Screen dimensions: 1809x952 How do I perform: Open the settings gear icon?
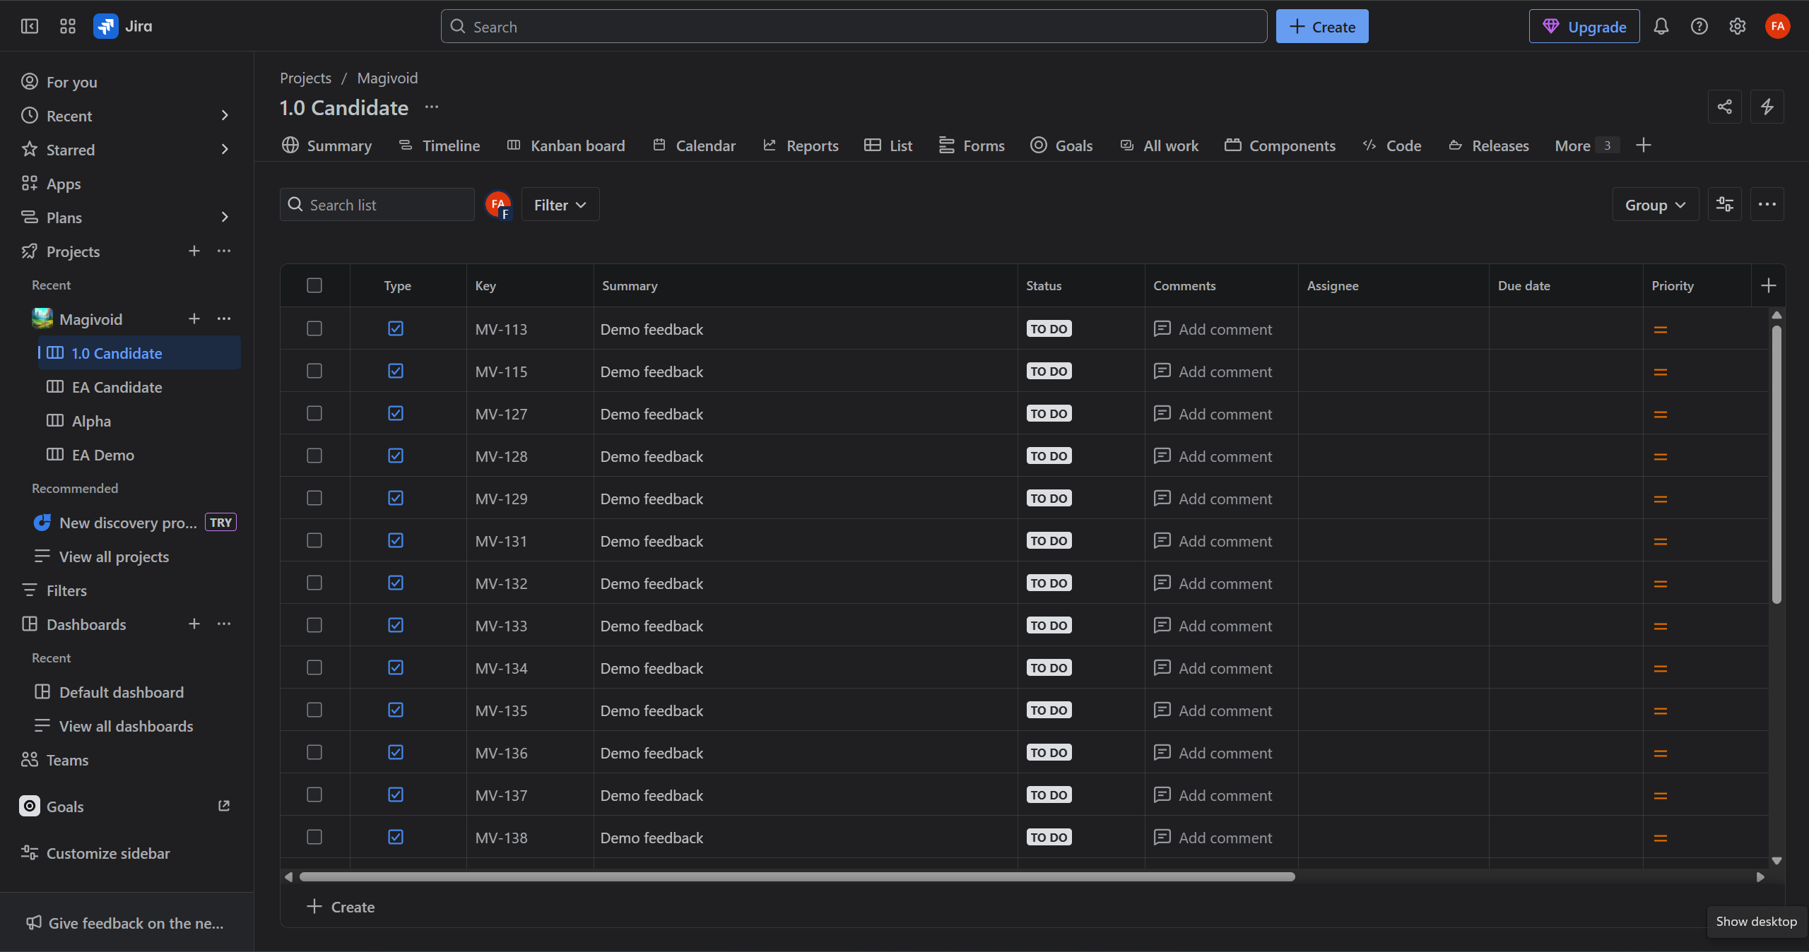click(x=1738, y=26)
